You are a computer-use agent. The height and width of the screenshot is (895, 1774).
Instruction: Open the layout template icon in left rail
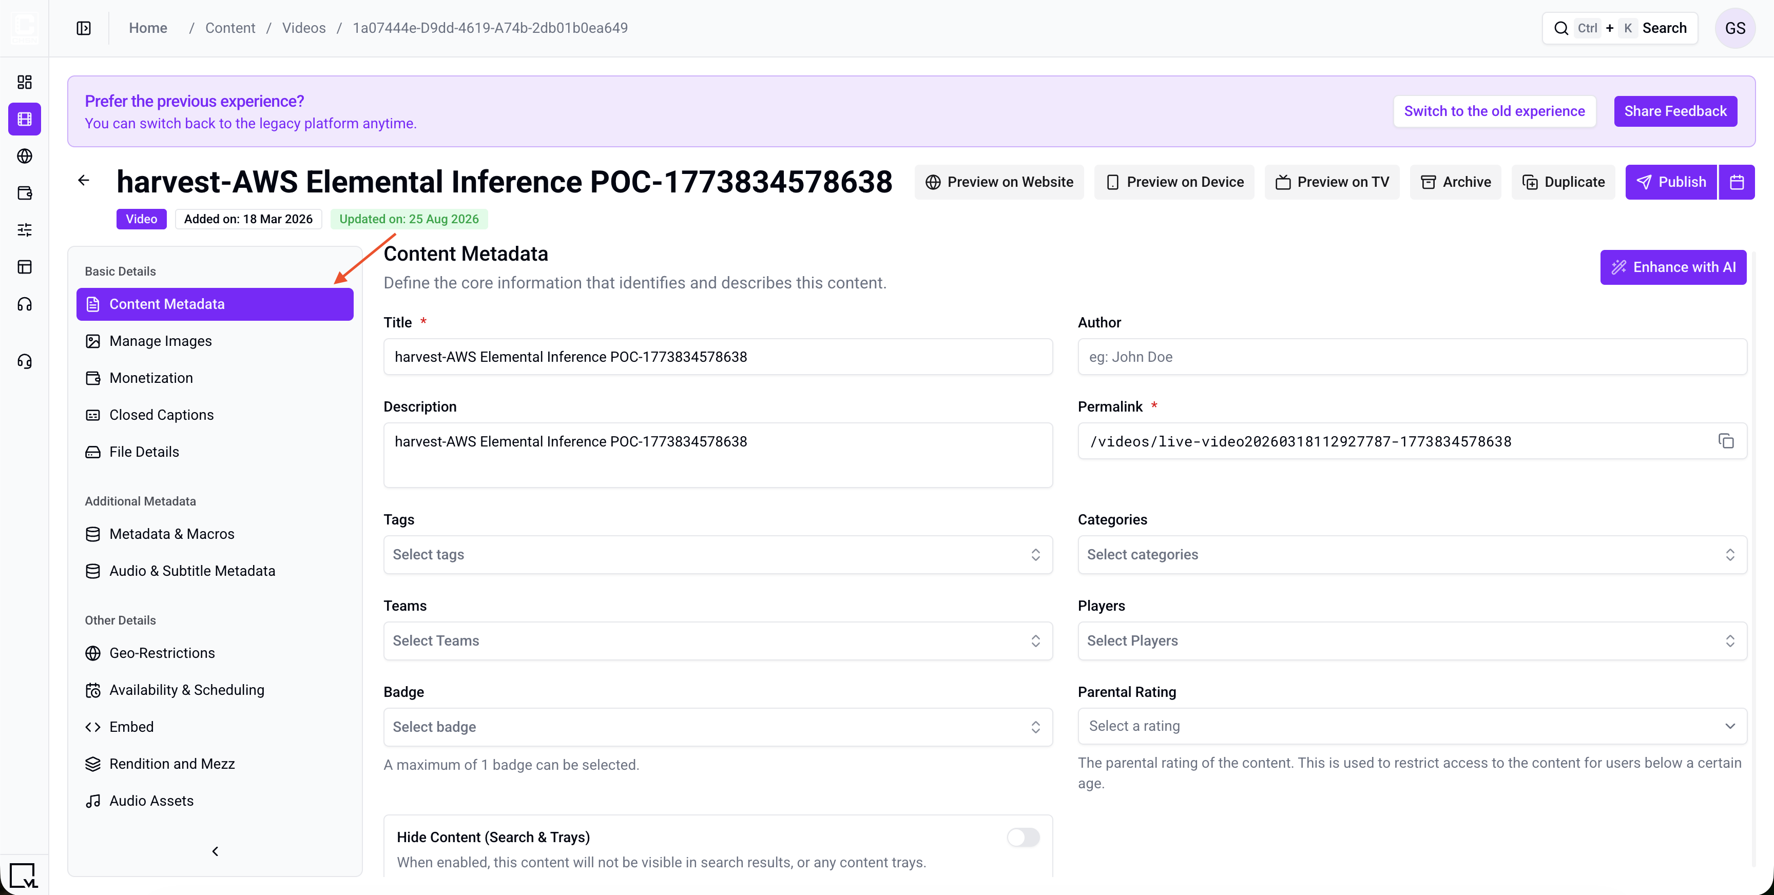tap(25, 267)
